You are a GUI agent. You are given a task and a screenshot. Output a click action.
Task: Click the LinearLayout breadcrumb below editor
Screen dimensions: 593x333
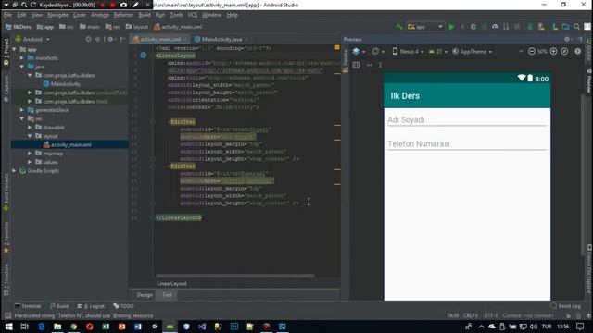click(x=171, y=284)
